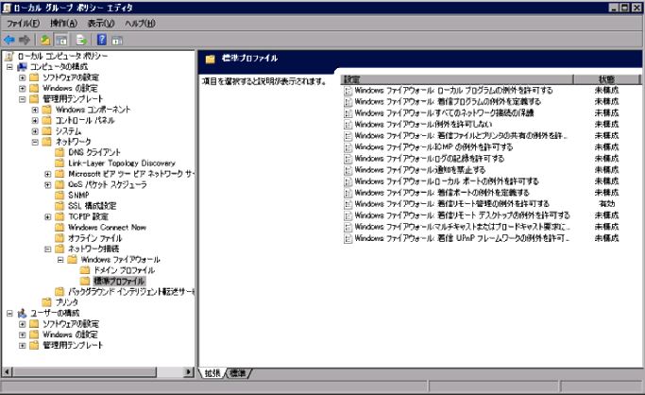Open the Help toolbar icon
The width and height of the screenshot is (645, 395).
pyautogui.click(x=102, y=40)
